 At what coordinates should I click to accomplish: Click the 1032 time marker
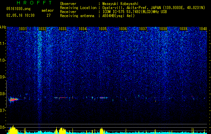pyautogui.click(x=43, y=28)
